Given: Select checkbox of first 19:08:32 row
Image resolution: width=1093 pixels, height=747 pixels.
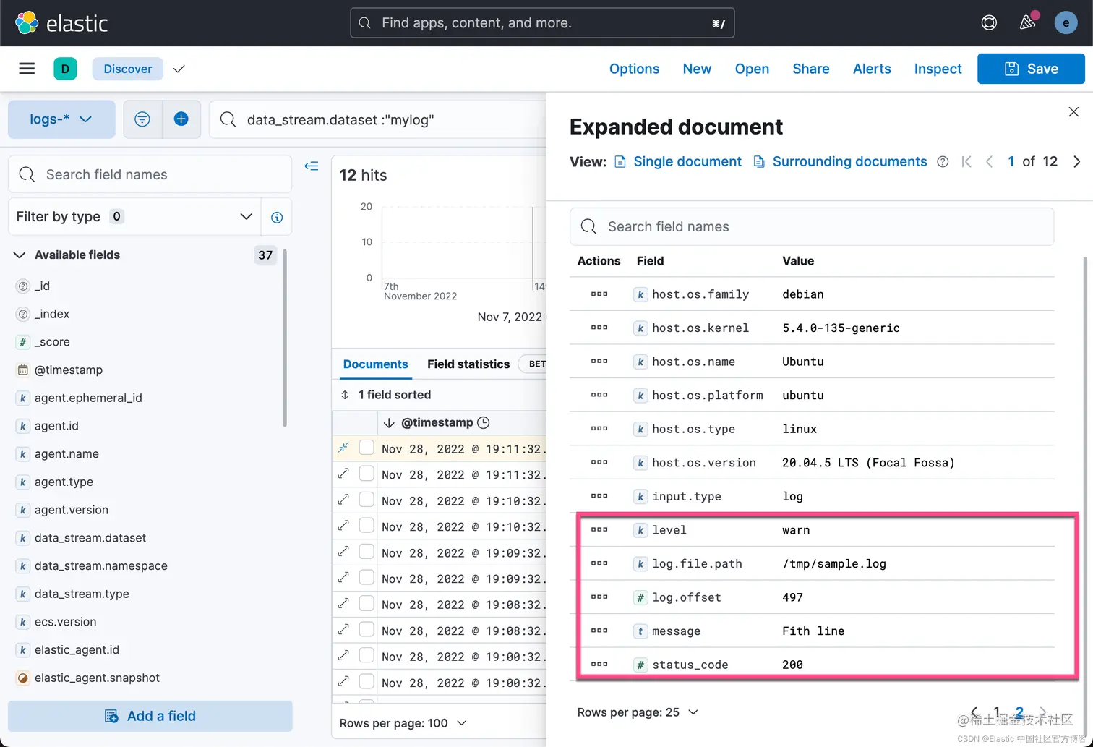Looking at the screenshot, I should [367, 604].
